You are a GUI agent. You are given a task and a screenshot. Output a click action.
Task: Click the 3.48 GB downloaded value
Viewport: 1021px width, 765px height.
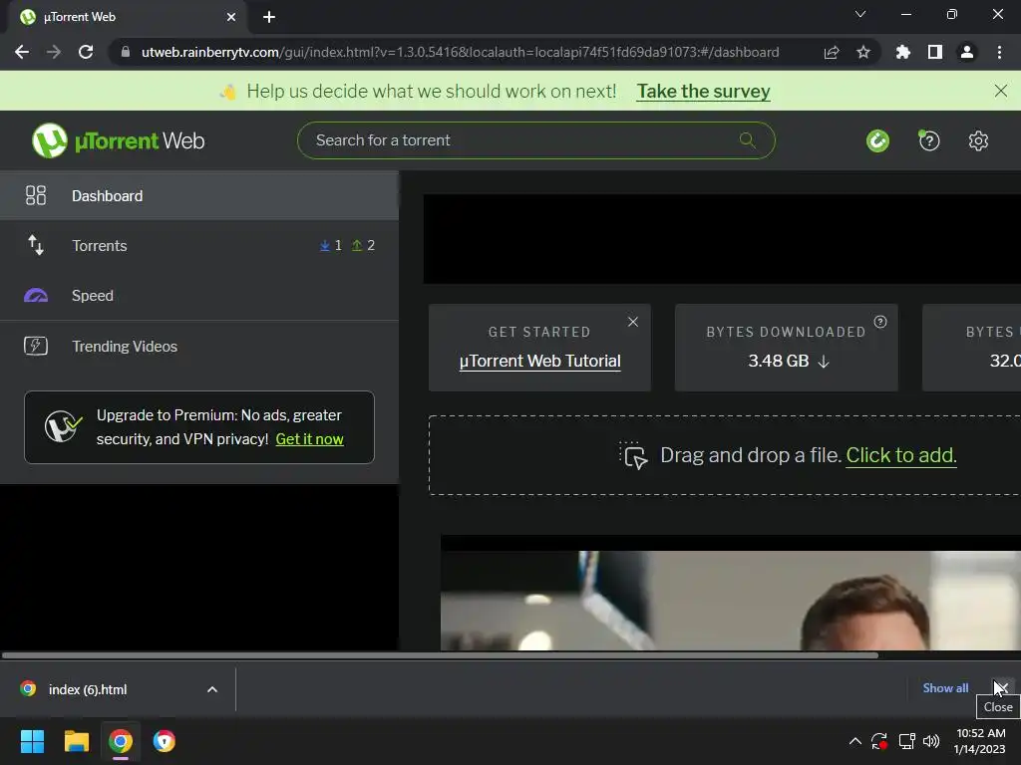click(x=778, y=361)
